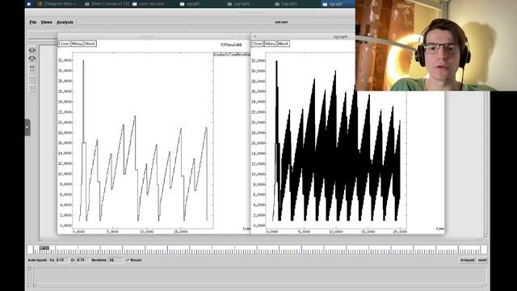Open the Views menu

tap(46, 22)
